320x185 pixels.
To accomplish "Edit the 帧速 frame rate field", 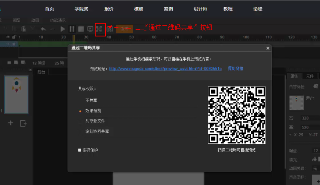I will 316,151.
